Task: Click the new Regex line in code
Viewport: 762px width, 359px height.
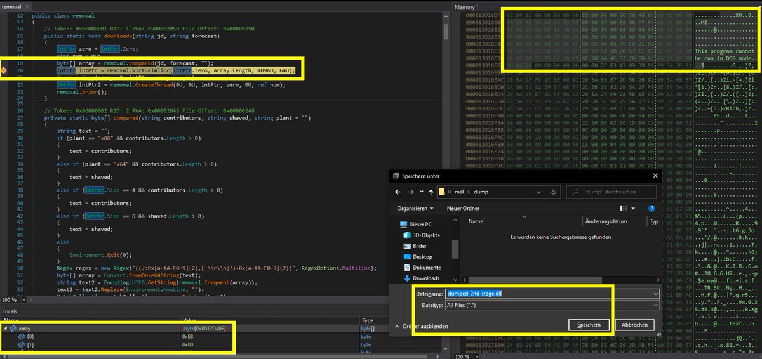Action: coord(217,268)
